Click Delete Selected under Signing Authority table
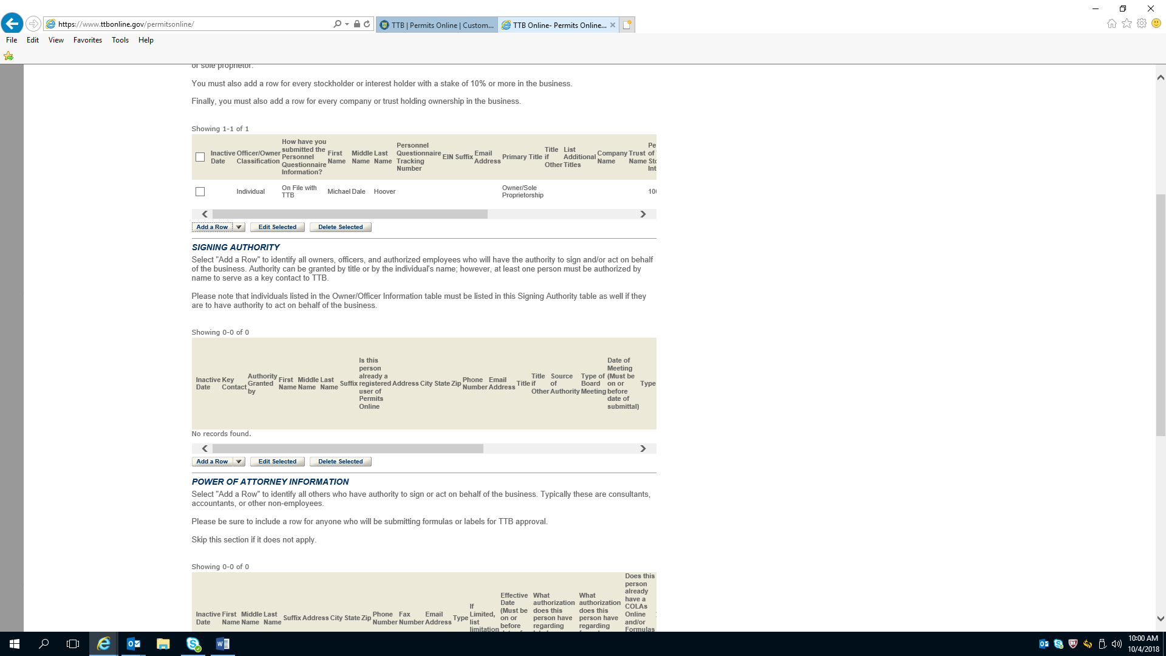 (340, 462)
